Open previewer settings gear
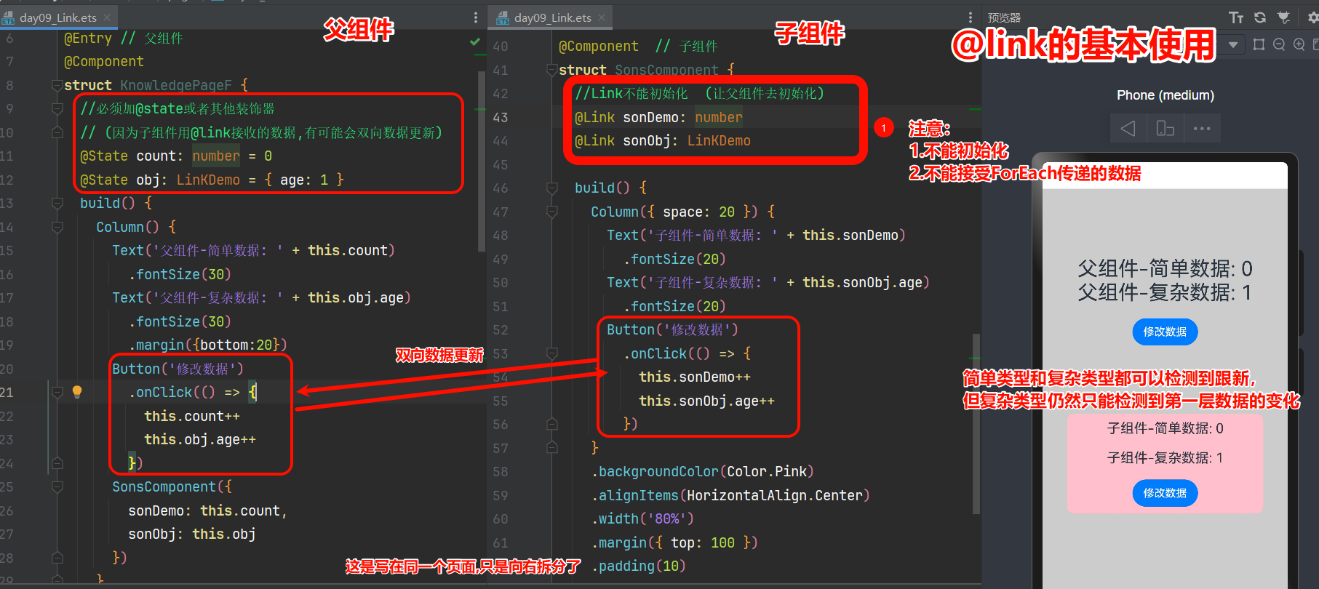This screenshot has height=589, width=1319. click(1312, 17)
